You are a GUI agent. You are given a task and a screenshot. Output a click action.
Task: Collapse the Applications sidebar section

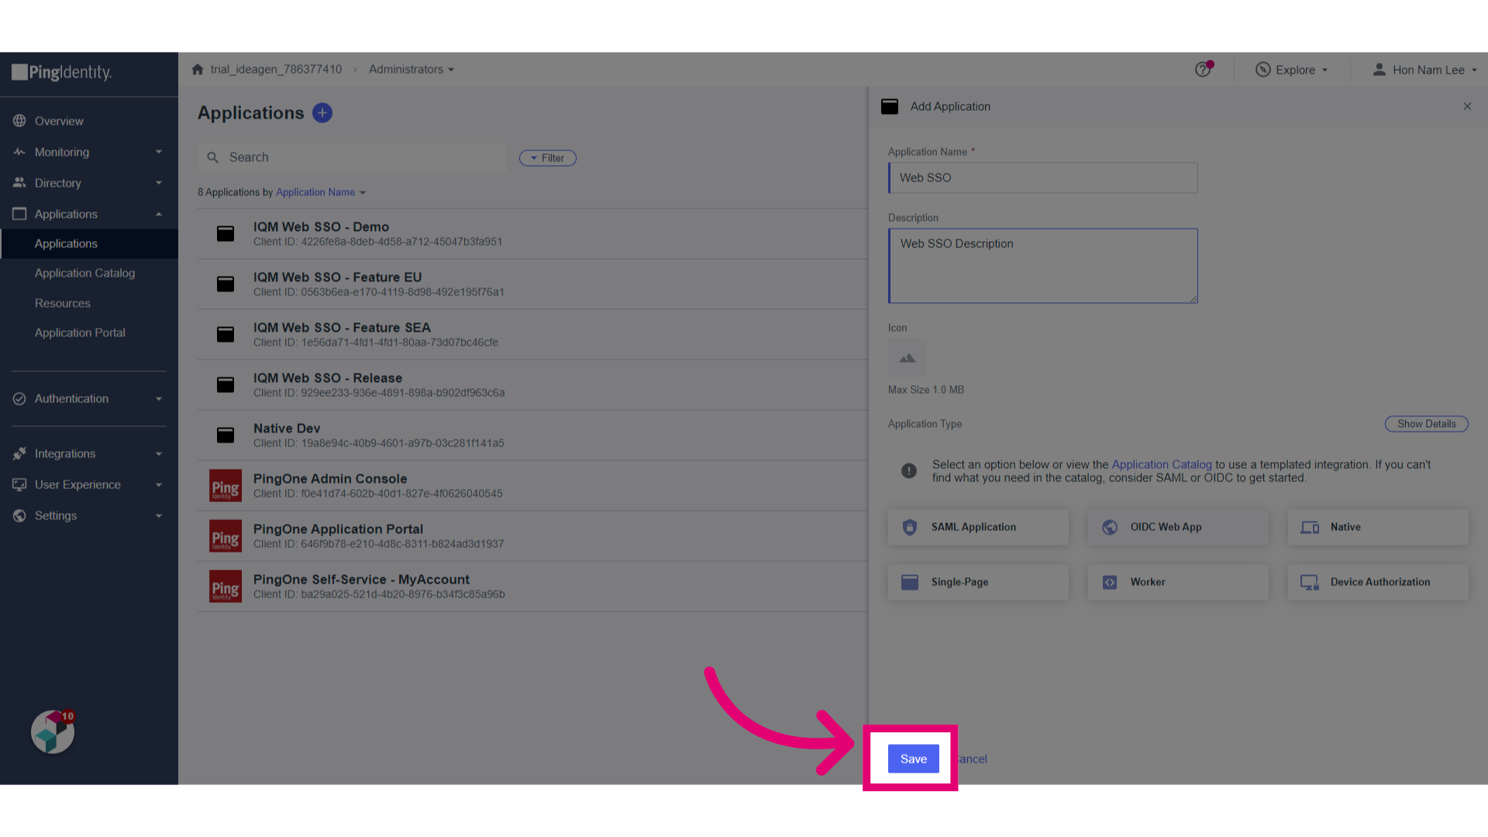(x=159, y=214)
